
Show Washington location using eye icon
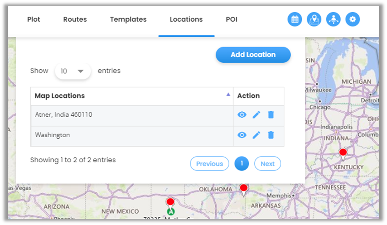click(242, 135)
